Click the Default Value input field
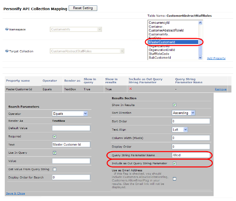Image resolution: width=236 pixels, height=201 pixels. click(71, 128)
